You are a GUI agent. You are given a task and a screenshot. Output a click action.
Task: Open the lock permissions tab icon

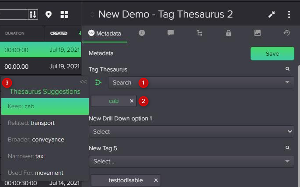228,33
